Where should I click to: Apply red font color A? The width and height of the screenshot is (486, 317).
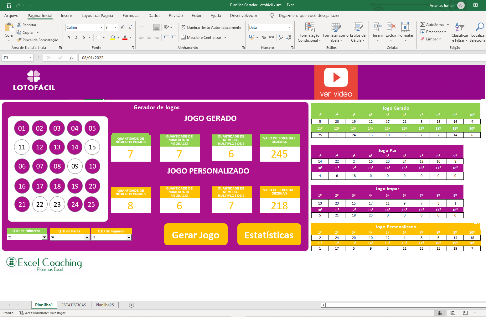(125, 37)
